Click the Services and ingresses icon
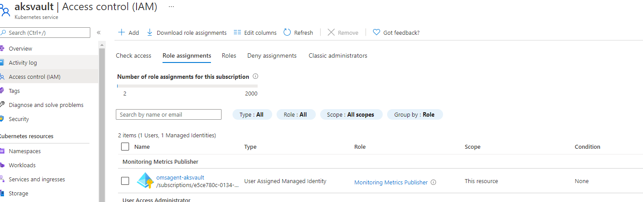The width and height of the screenshot is (643, 202). [2, 179]
